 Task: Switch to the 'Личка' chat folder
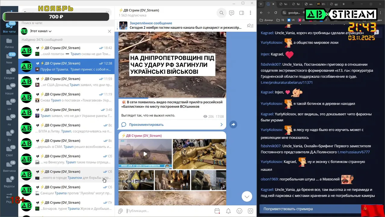pos(9,43)
